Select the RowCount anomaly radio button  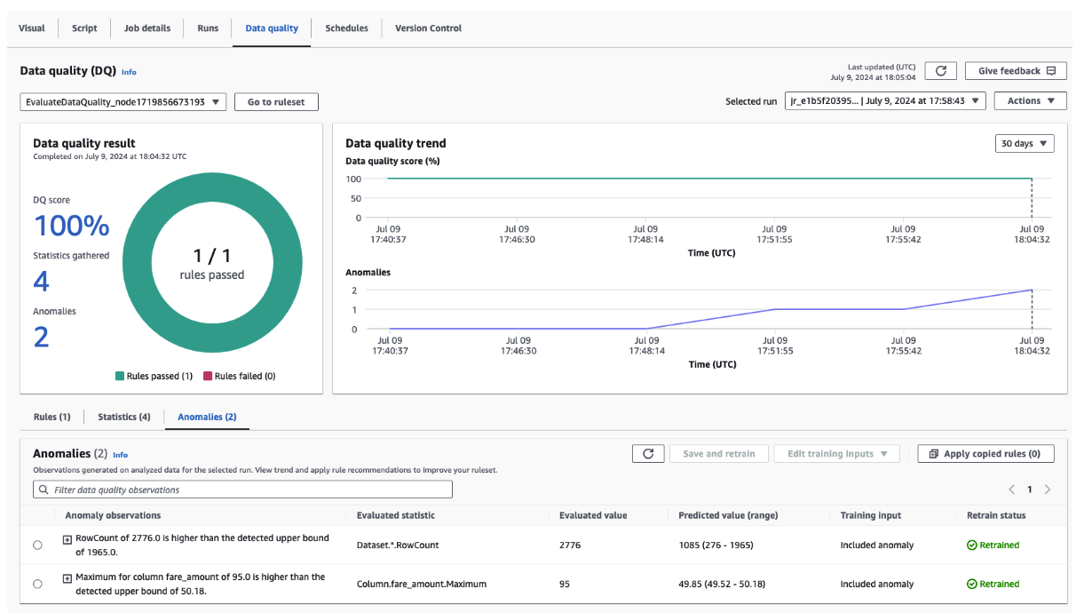pyautogui.click(x=37, y=545)
